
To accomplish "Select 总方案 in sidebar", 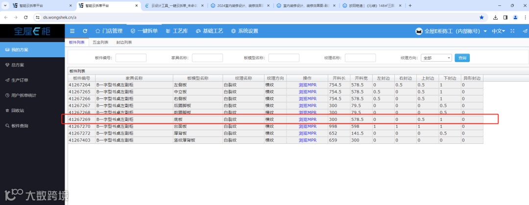I will click(x=32, y=65).
